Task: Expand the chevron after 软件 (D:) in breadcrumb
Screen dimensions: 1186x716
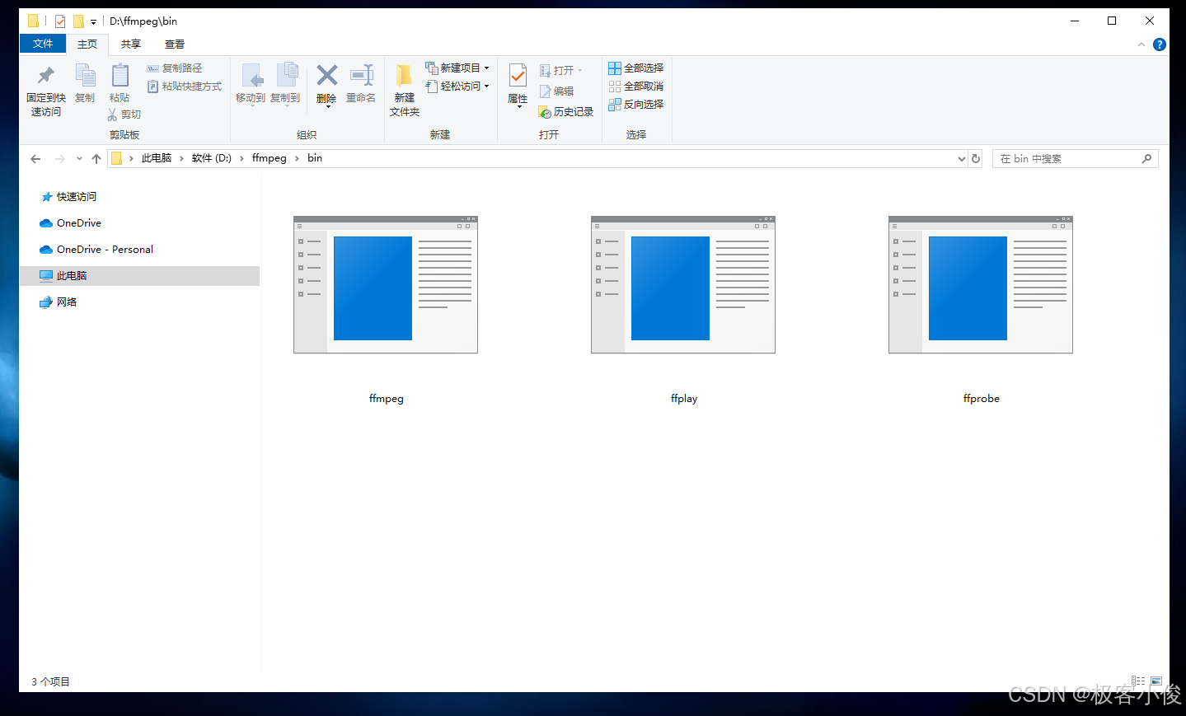Action: pos(241,158)
